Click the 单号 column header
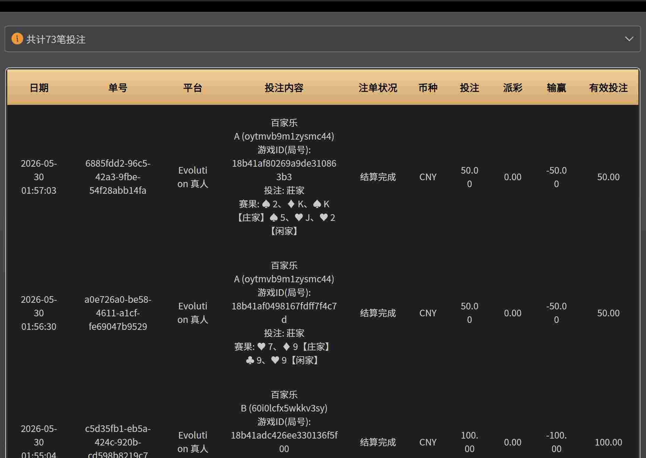Screen dimensions: 646x458 click(x=118, y=88)
